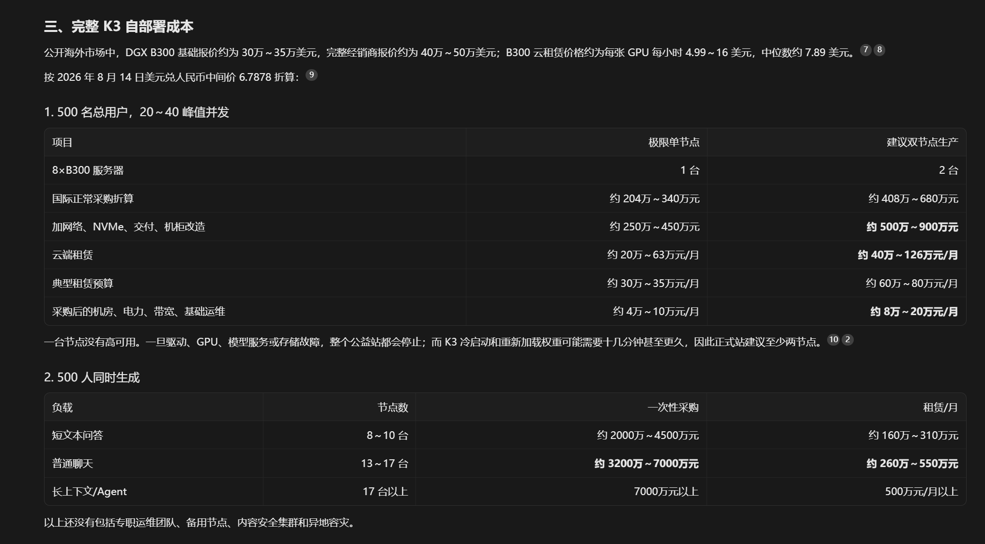Select the "17 台以上" cell
Viewport: 985px width, 544px height.
point(385,492)
